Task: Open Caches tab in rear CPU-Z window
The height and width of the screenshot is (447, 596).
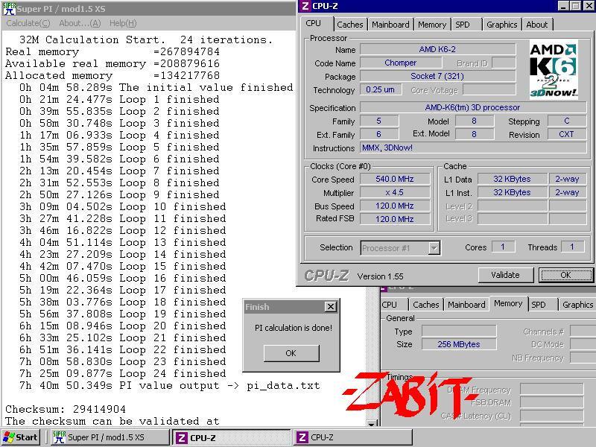Action: pos(425,305)
